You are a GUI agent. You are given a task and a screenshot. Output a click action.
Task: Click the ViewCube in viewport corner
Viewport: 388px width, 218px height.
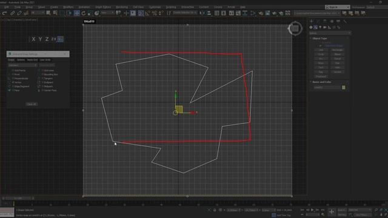(x=295, y=28)
